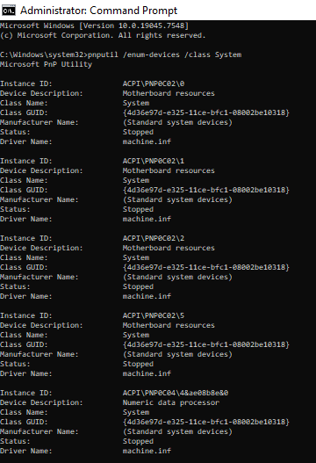Click instance ID ACPI\PNP0C02\1

point(154,162)
